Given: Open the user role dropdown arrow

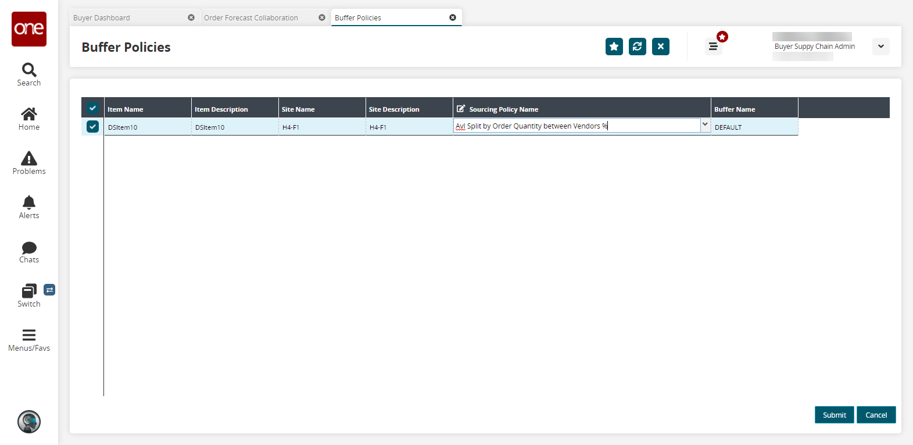Looking at the screenshot, I should 881,47.
